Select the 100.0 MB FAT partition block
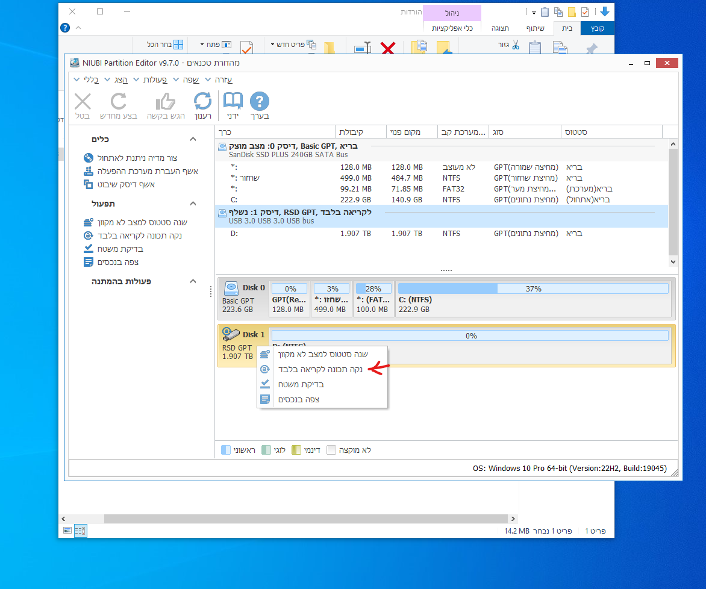 pos(373,299)
